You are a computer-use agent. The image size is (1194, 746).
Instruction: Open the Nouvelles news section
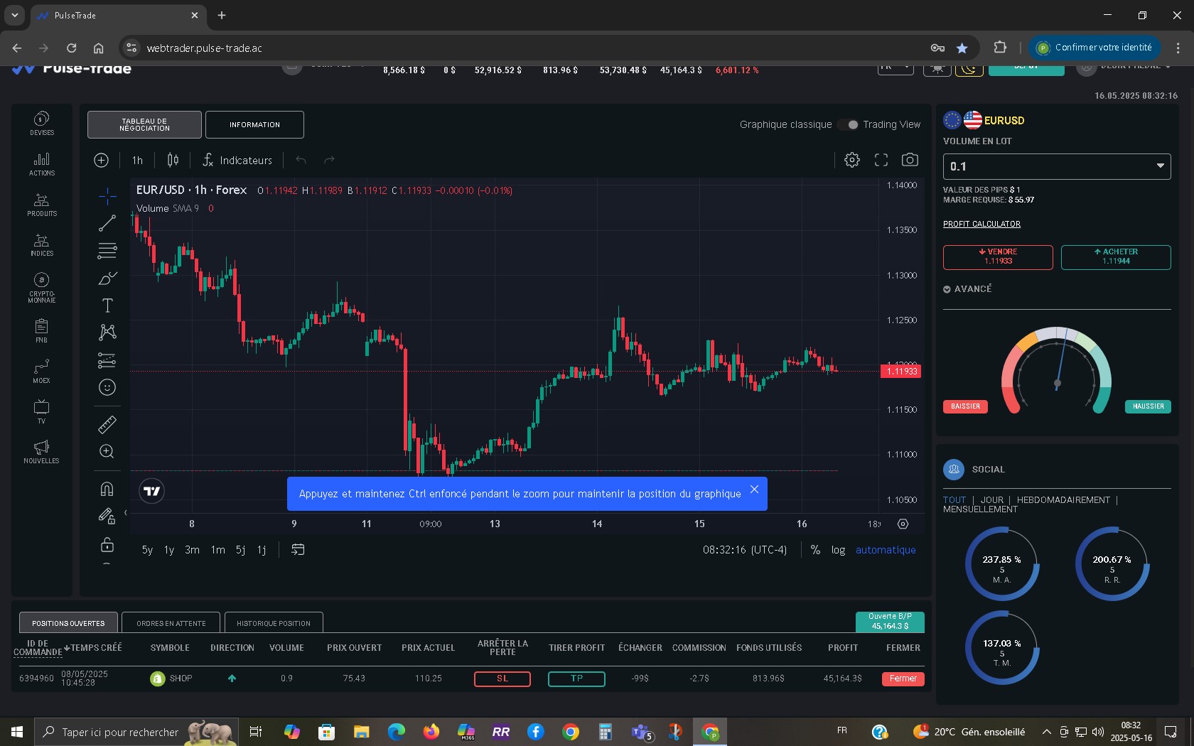tap(42, 451)
